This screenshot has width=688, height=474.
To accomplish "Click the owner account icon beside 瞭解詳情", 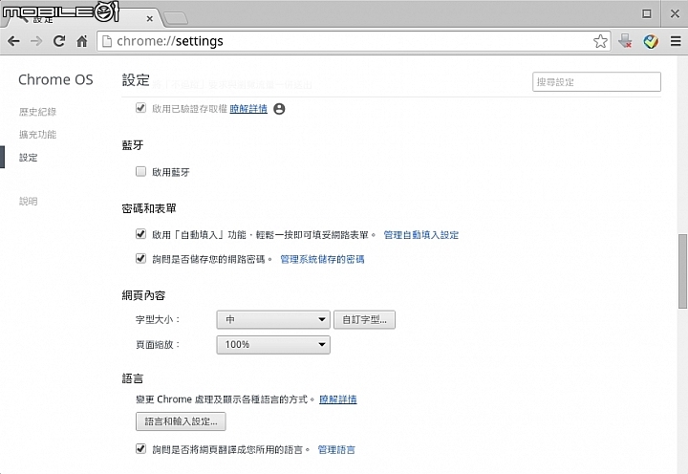I will pos(279,109).
